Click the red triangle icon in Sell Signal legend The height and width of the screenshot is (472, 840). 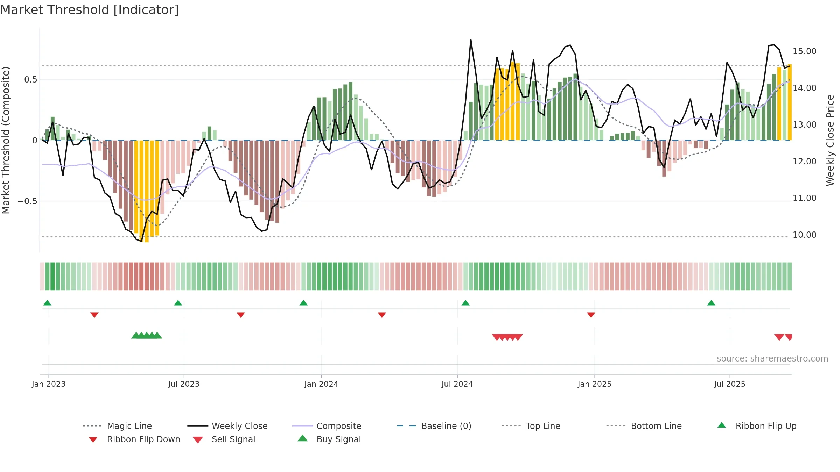198,440
